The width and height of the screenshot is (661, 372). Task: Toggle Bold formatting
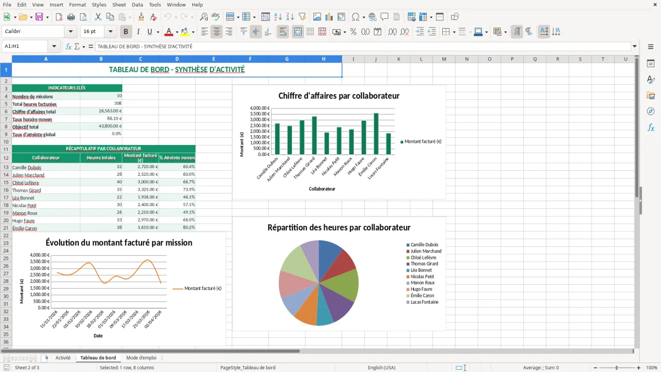click(126, 32)
